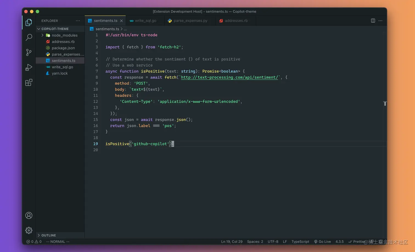This screenshot has width=415, height=252.
Task: Click the Go Live status bar button
Action: point(323,242)
